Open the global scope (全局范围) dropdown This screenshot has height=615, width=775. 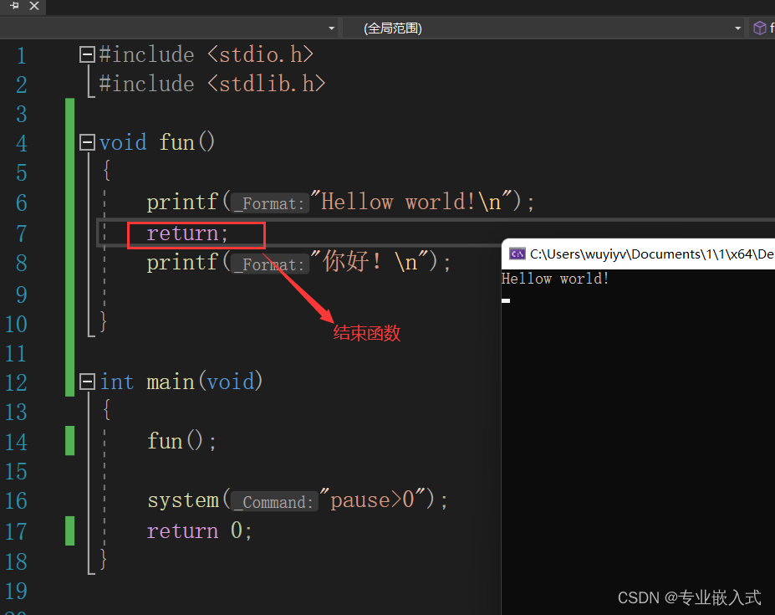pos(543,28)
